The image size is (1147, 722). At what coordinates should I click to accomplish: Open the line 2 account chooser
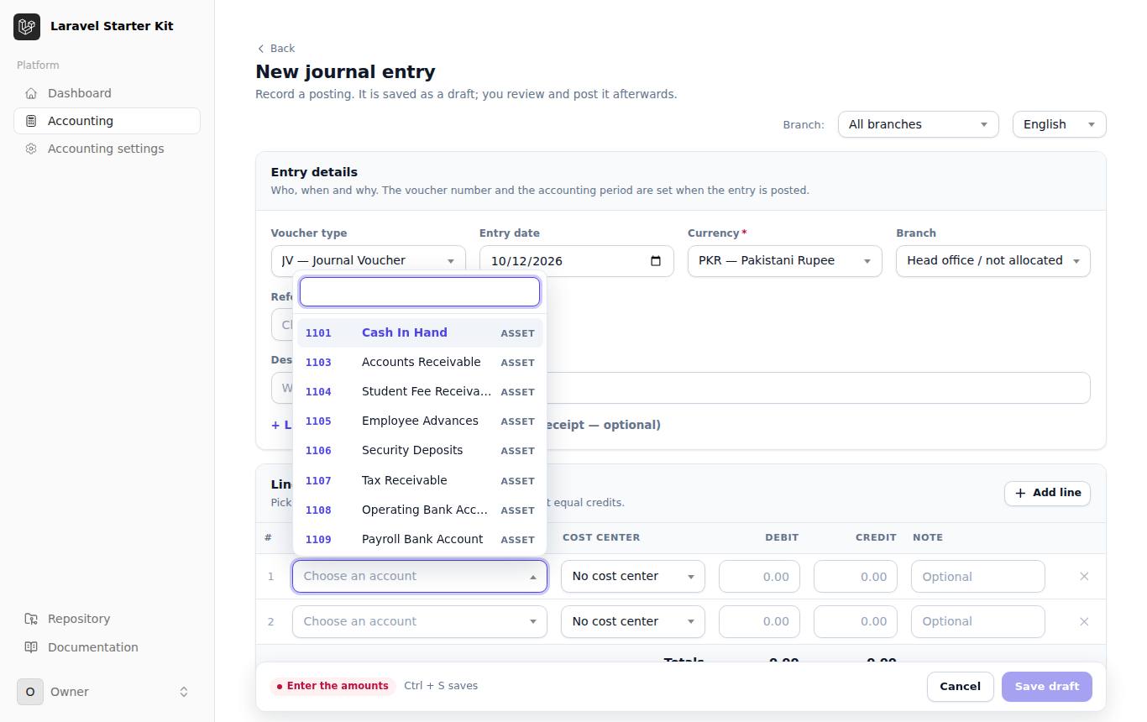420,621
